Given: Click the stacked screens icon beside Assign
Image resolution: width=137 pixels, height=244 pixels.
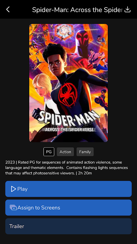Looking at the screenshot, I should click(x=13, y=208).
